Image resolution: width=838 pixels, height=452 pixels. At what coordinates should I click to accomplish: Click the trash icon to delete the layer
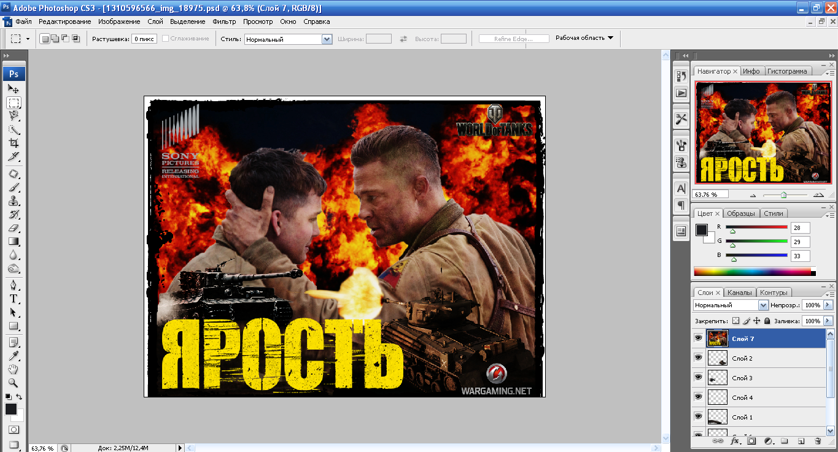[x=817, y=441]
